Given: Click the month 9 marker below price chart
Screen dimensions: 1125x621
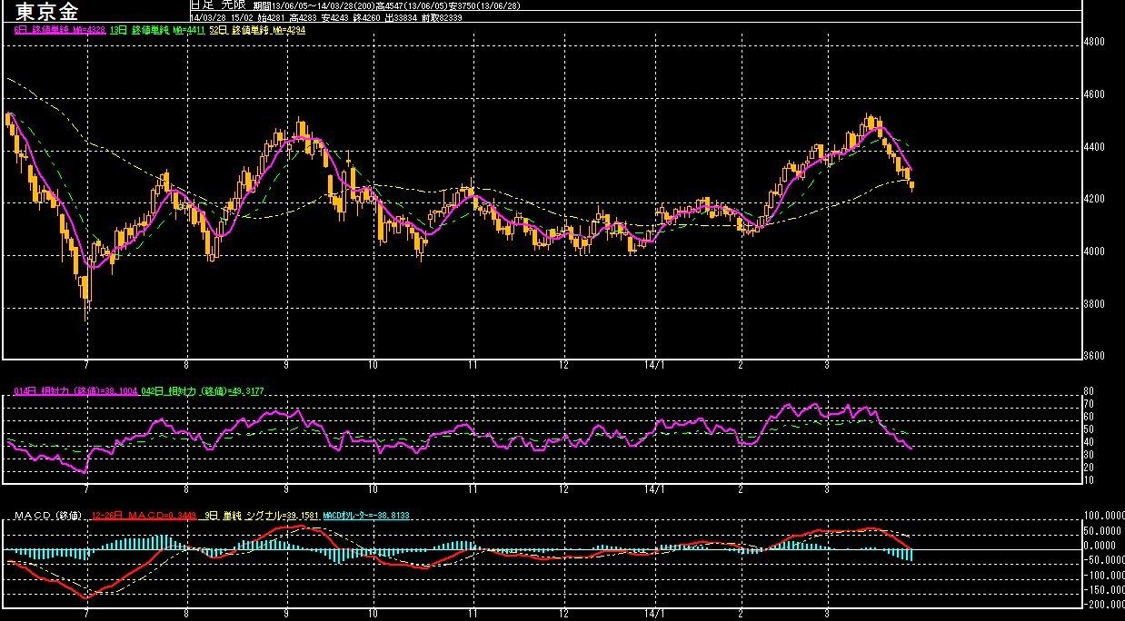Looking at the screenshot, I should 286,366.
